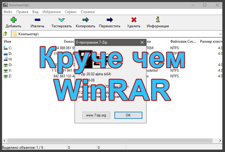The image size is (225, 152).
Task: Click the www.7-zip.org button
Action: pos(96,115)
